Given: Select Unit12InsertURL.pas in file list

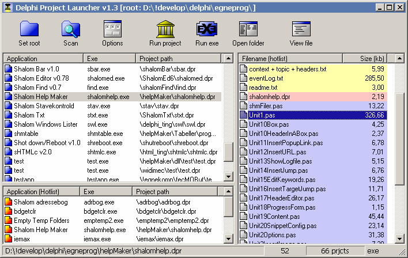Looking at the screenshot, I should 313,152.
